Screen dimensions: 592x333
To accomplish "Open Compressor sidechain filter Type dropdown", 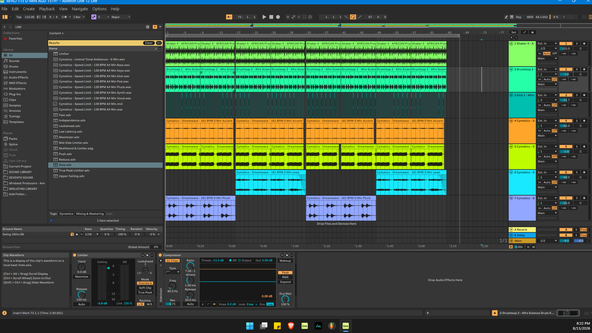I will click(x=173, y=272).
